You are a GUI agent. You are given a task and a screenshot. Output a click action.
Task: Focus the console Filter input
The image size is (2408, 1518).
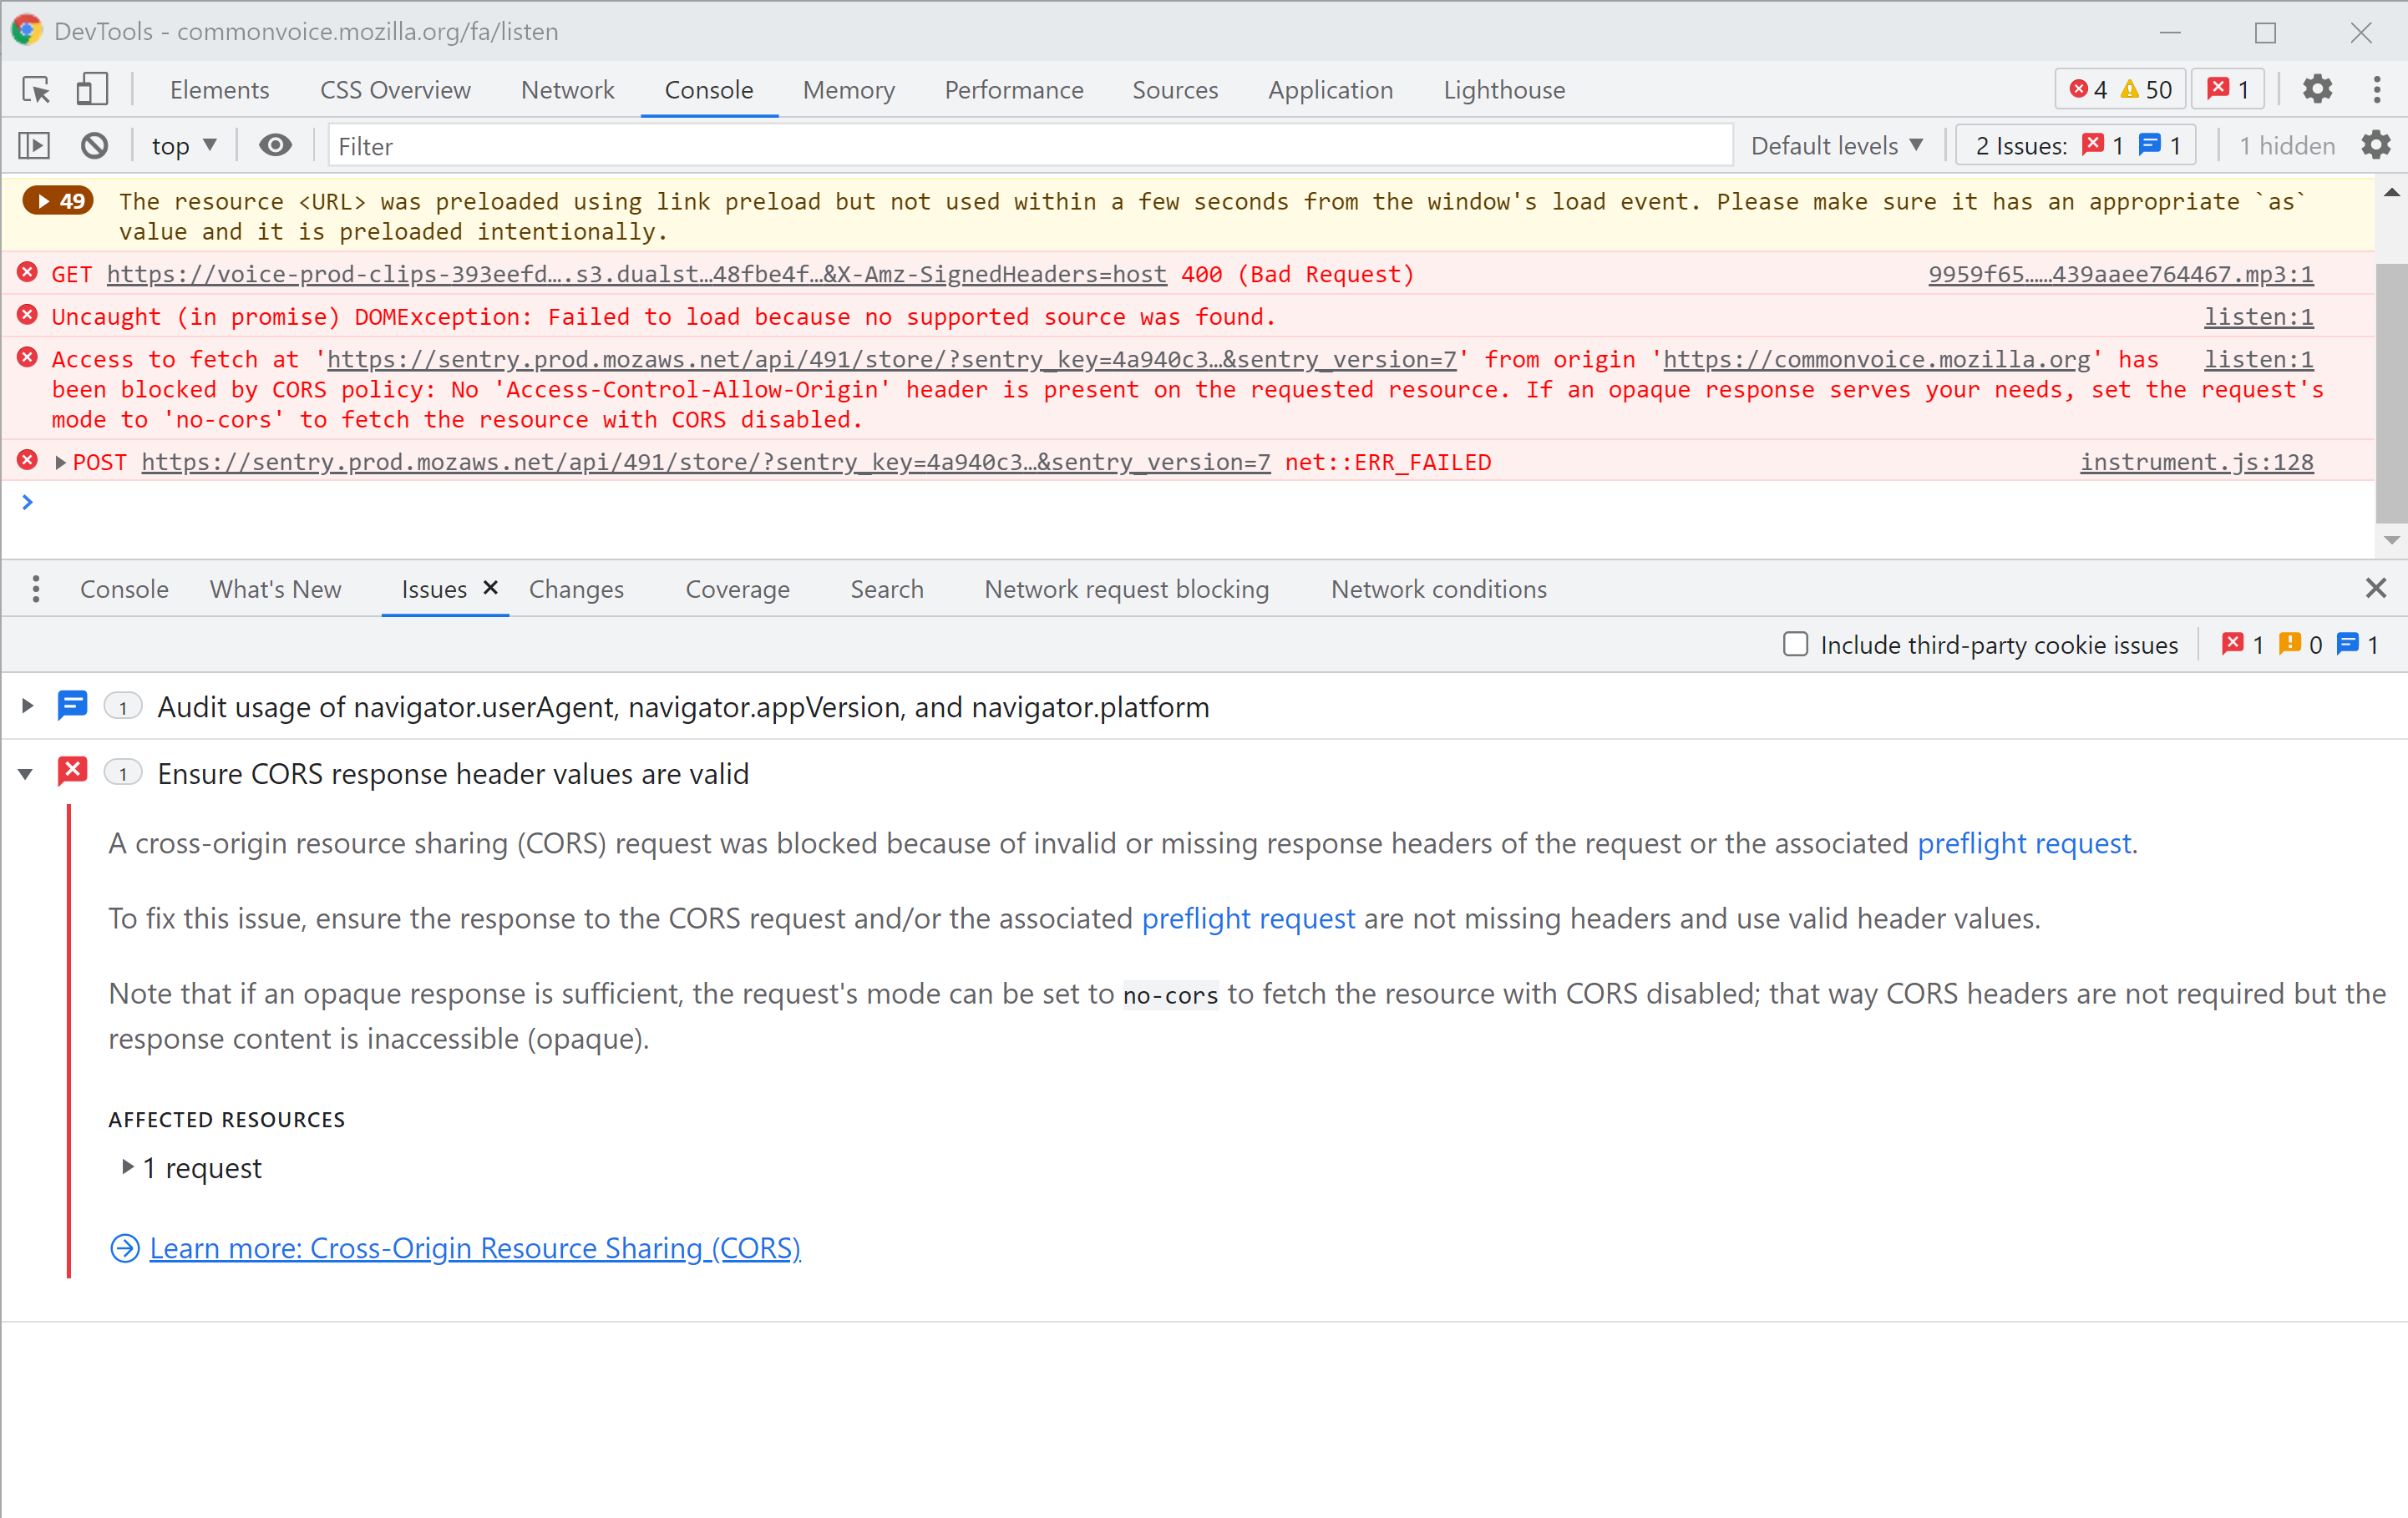click(x=1030, y=146)
